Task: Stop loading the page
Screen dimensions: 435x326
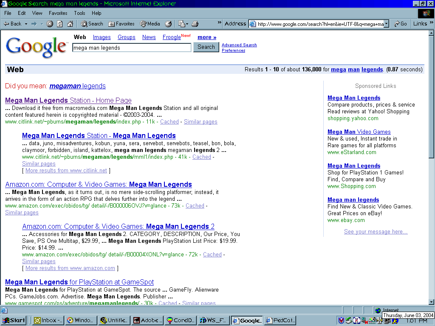Action: [50, 24]
